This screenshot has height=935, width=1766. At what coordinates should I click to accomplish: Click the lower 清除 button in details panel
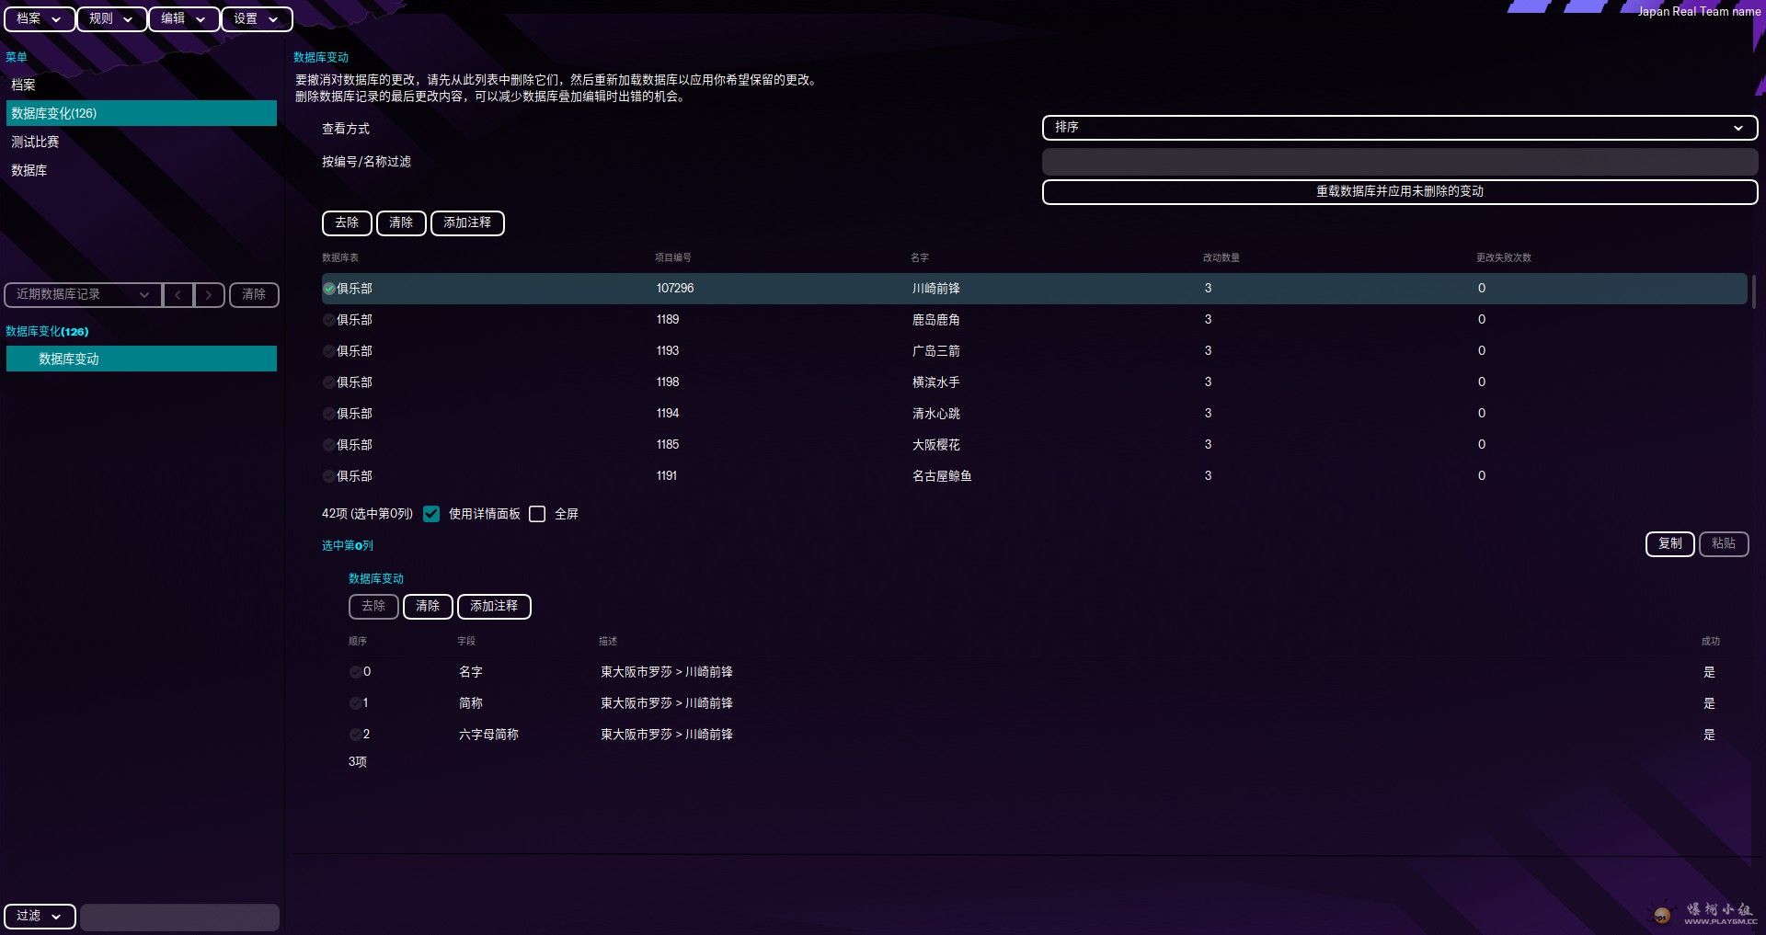(x=428, y=606)
